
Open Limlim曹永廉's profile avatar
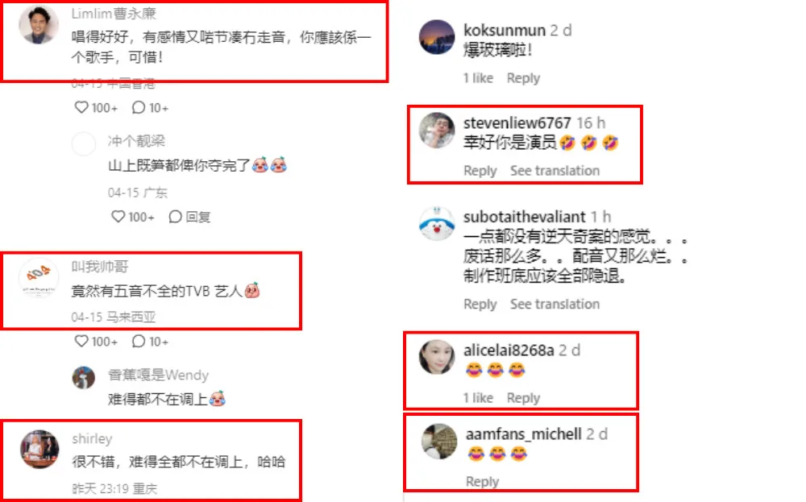pos(39,25)
